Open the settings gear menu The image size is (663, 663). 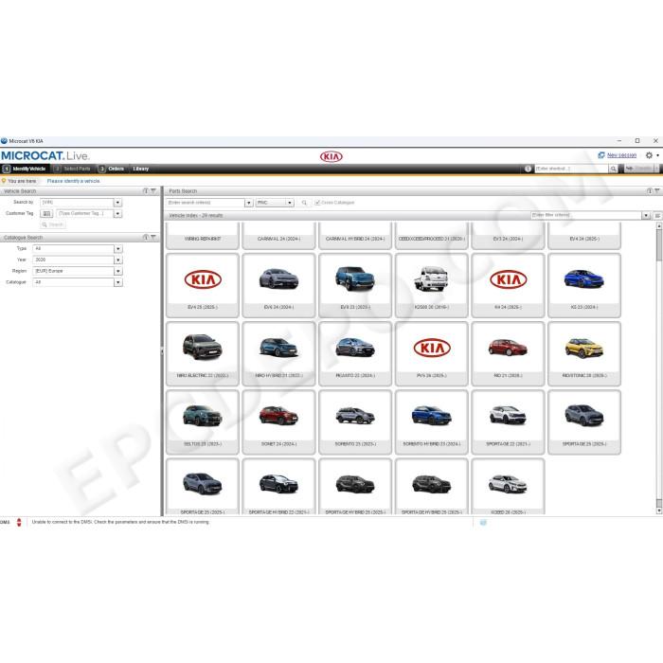tap(649, 155)
